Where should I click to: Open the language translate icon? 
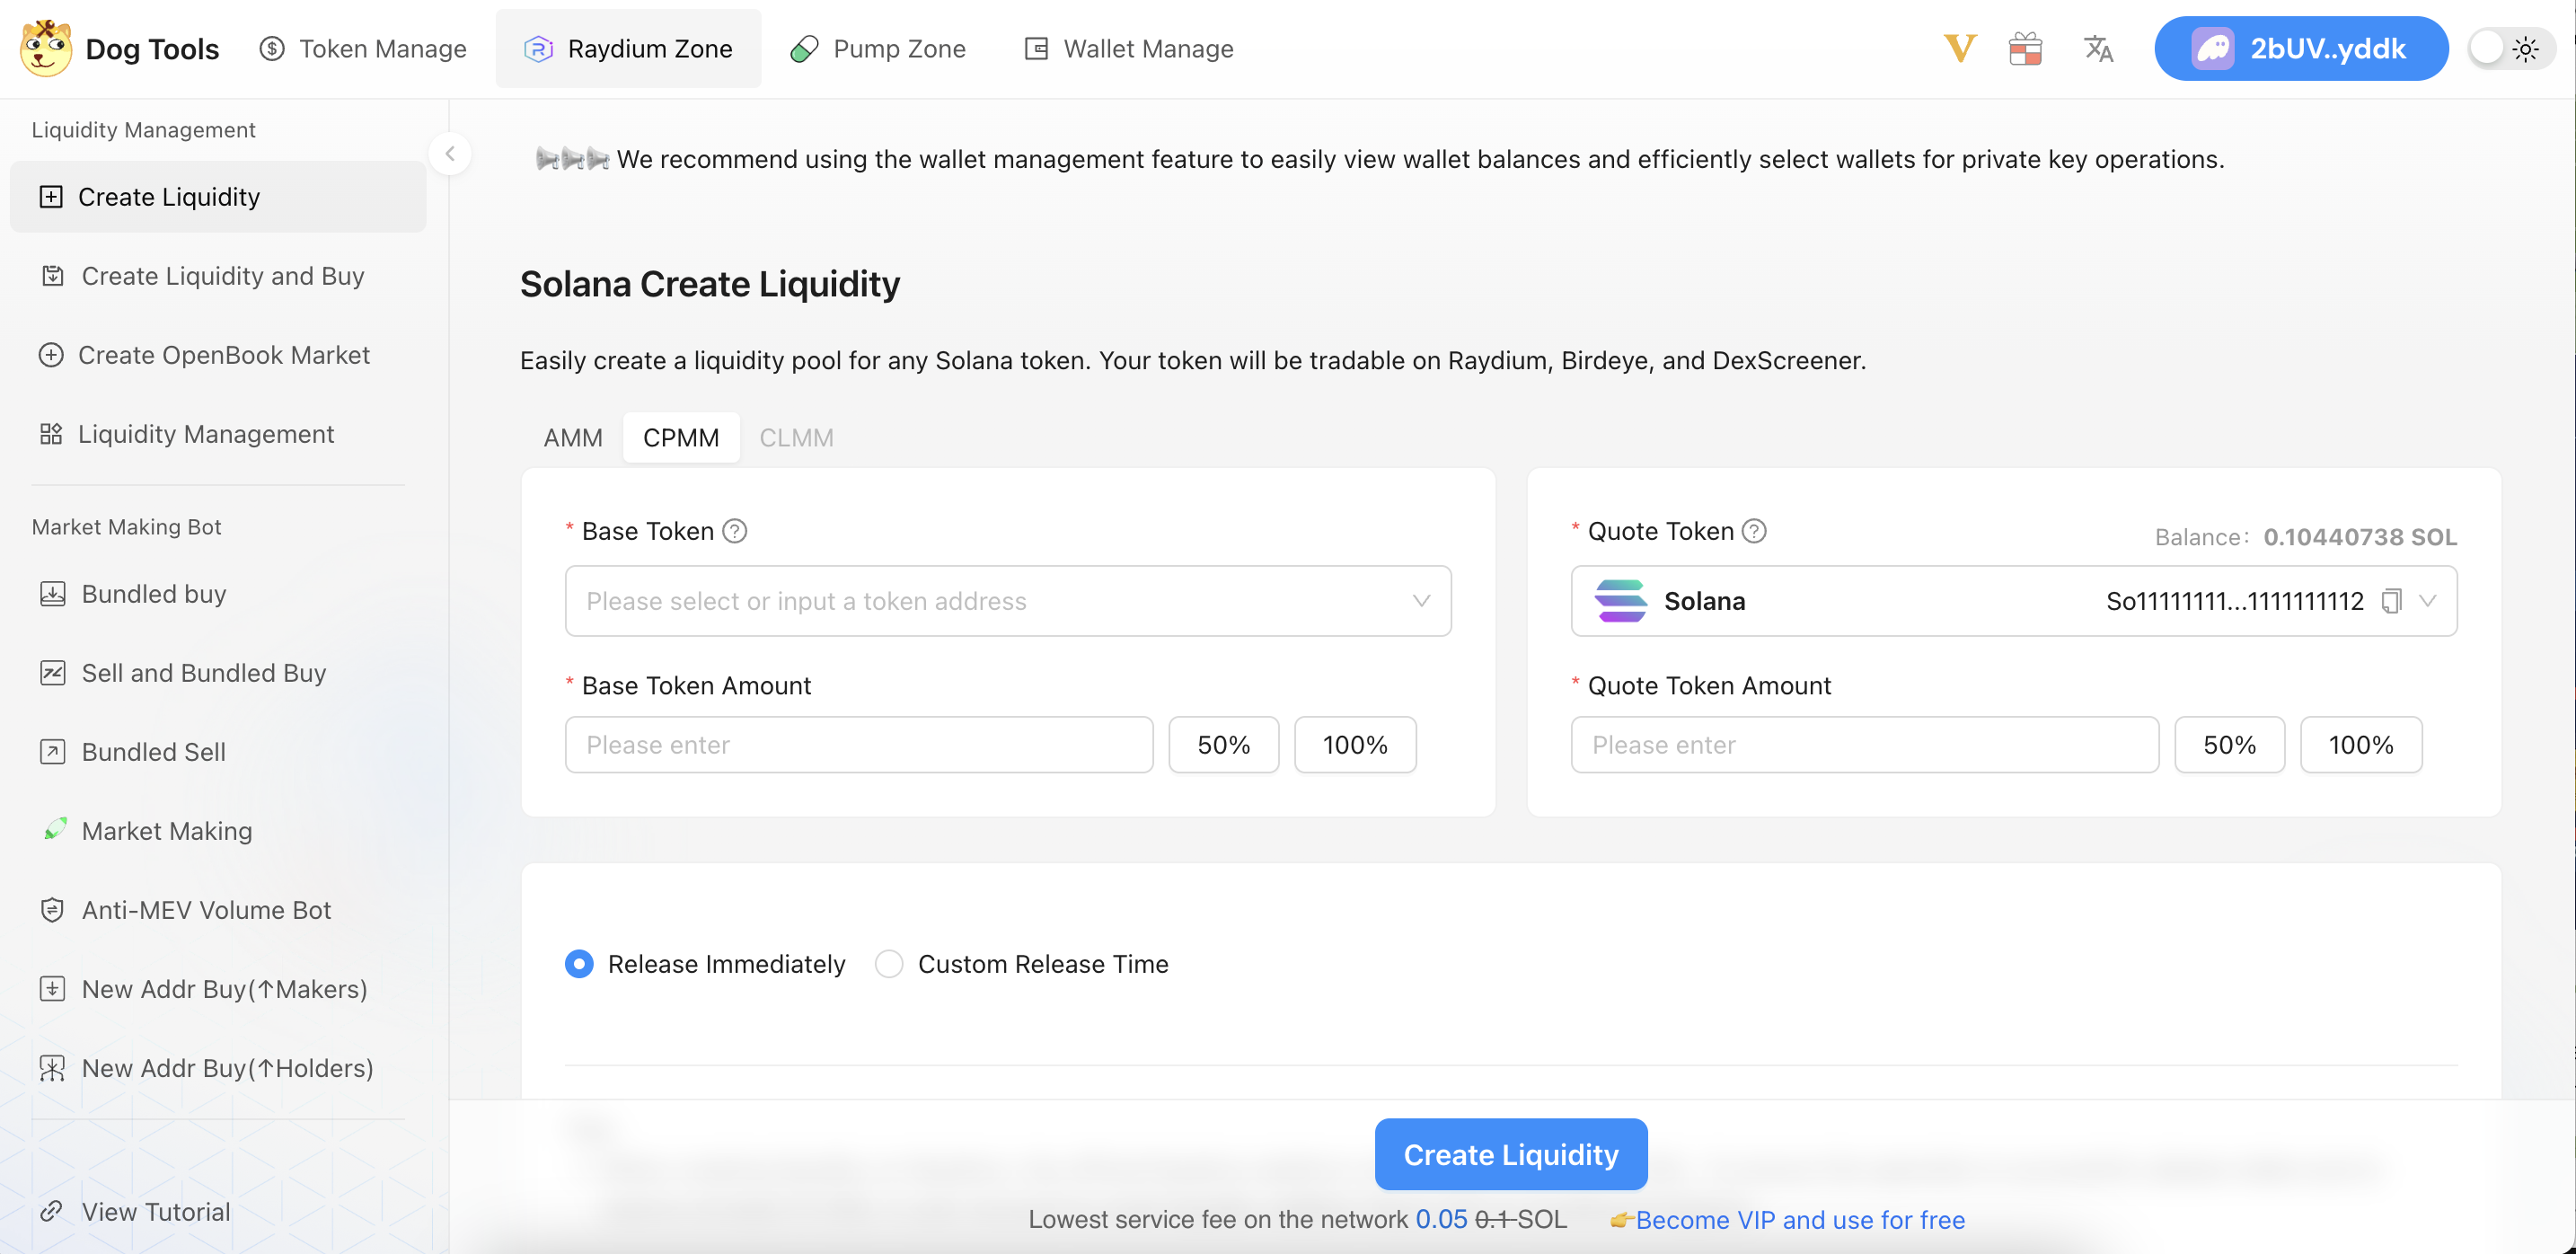click(x=2098, y=48)
